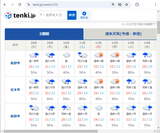Click the crossed-out eye icon in the address bar
Viewport: 160px width, 133px height.
(x=120, y=4)
